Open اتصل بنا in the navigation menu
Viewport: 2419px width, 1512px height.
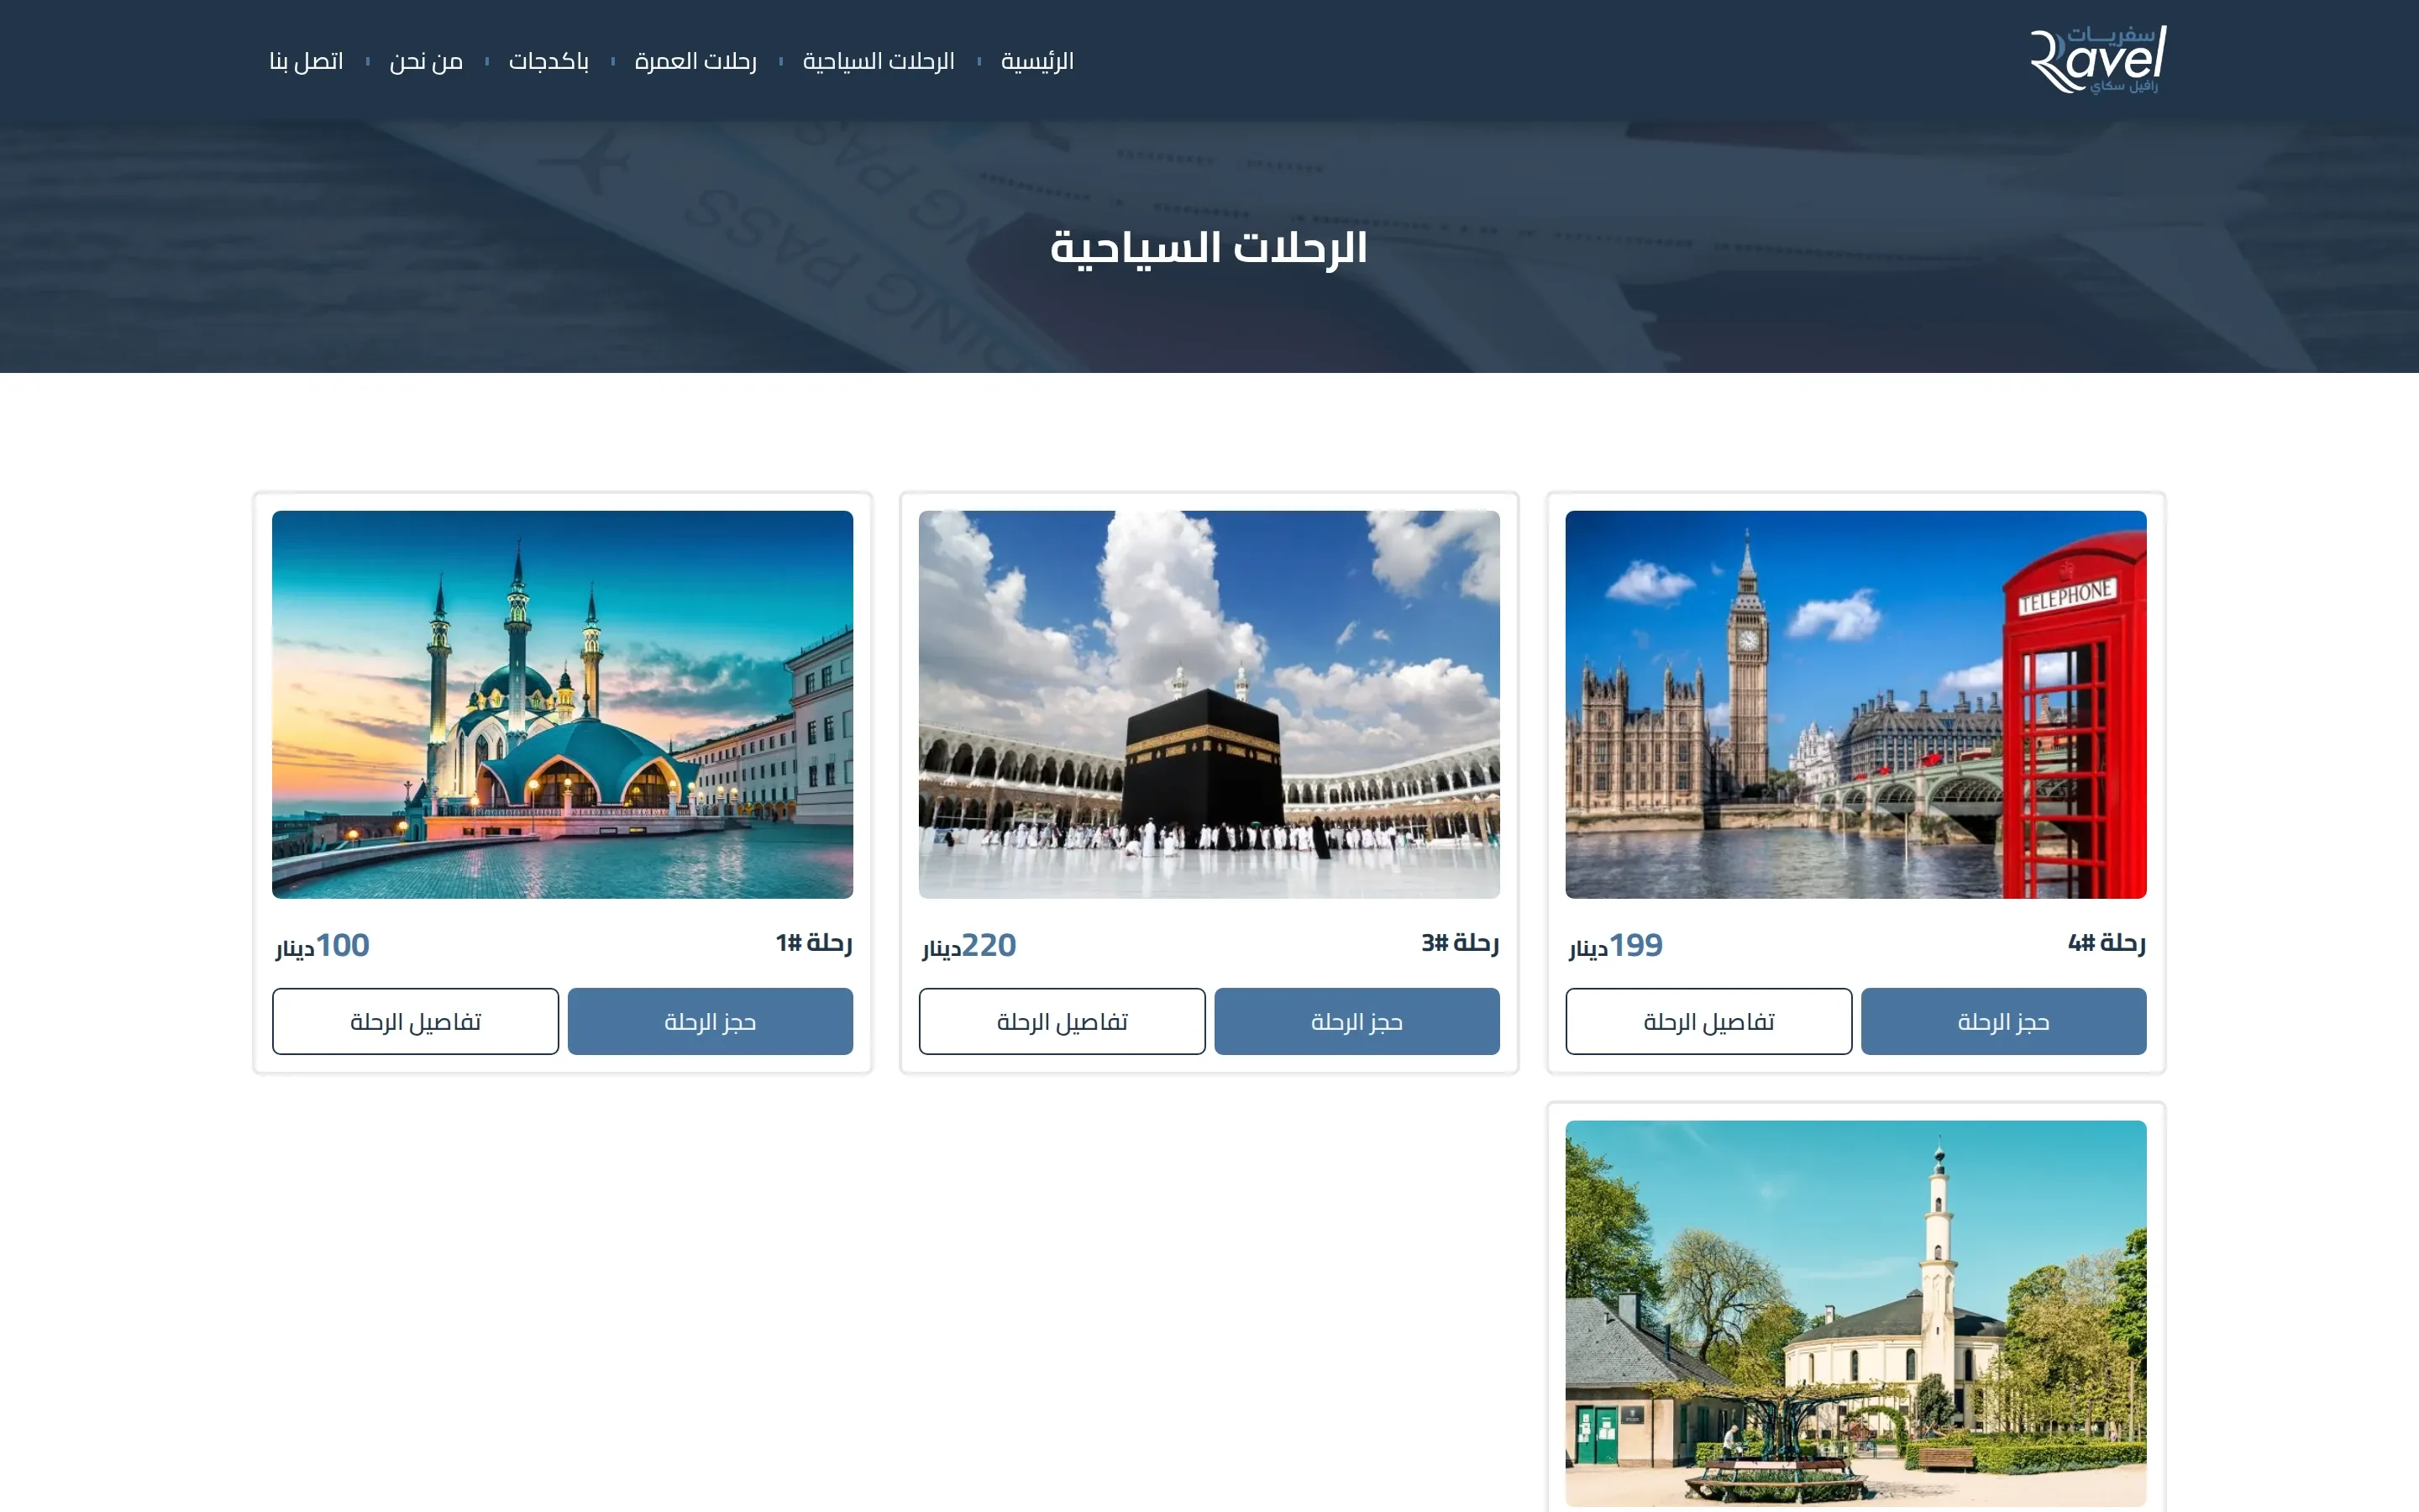click(306, 61)
